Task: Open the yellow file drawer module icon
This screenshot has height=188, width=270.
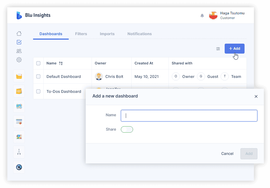Action: [19, 76]
